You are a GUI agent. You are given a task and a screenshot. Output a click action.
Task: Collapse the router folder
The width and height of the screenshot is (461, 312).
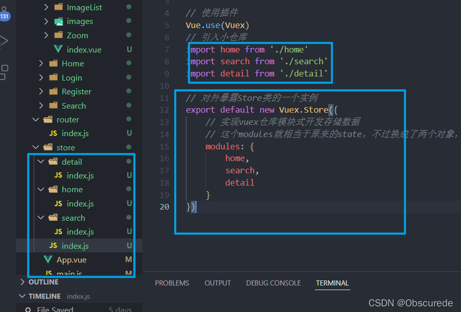click(x=36, y=119)
